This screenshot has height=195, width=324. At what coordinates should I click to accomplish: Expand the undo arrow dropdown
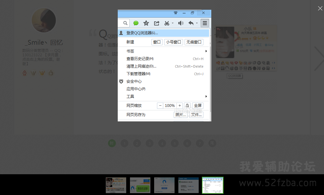click(197, 23)
